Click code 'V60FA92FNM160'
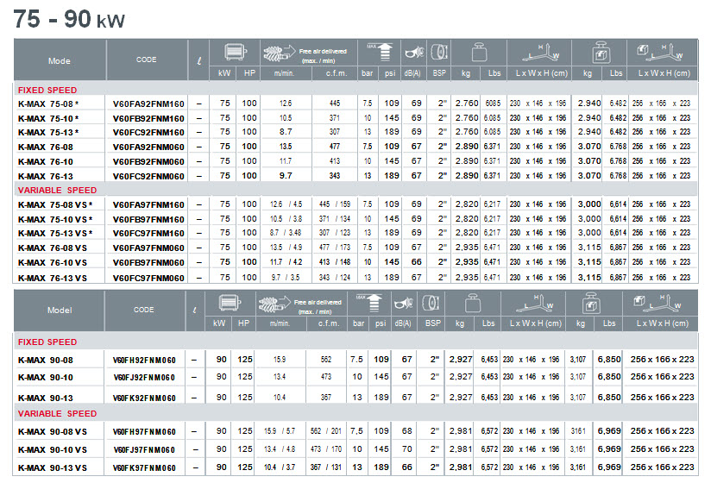711x483 pixels. click(x=148, y=103)
